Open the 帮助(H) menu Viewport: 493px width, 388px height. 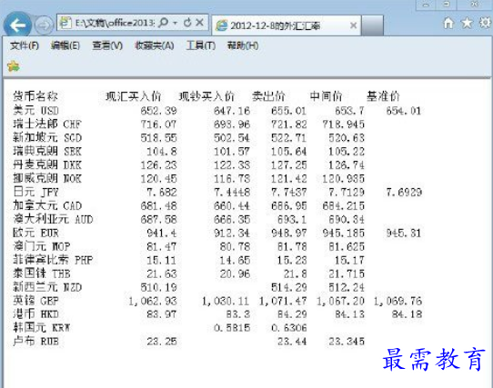pyautogui.click(x=243, y=45)
